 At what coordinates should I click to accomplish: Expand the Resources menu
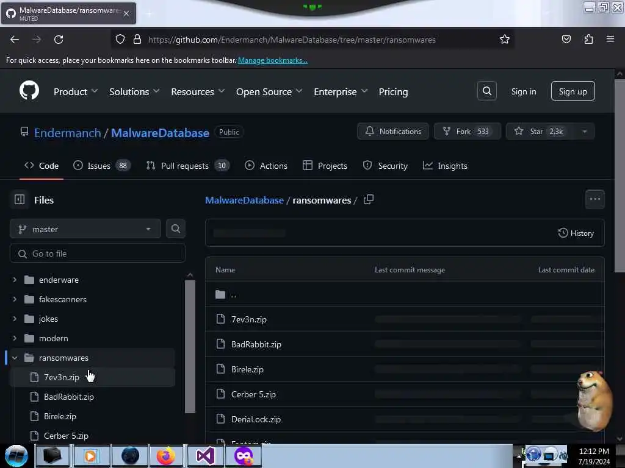point(198,91)
